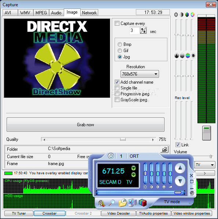This screenshot has width=218, height=219.
Task: Click the right scroll arrow on Quality slider
Action: click(x=153, y=140)
